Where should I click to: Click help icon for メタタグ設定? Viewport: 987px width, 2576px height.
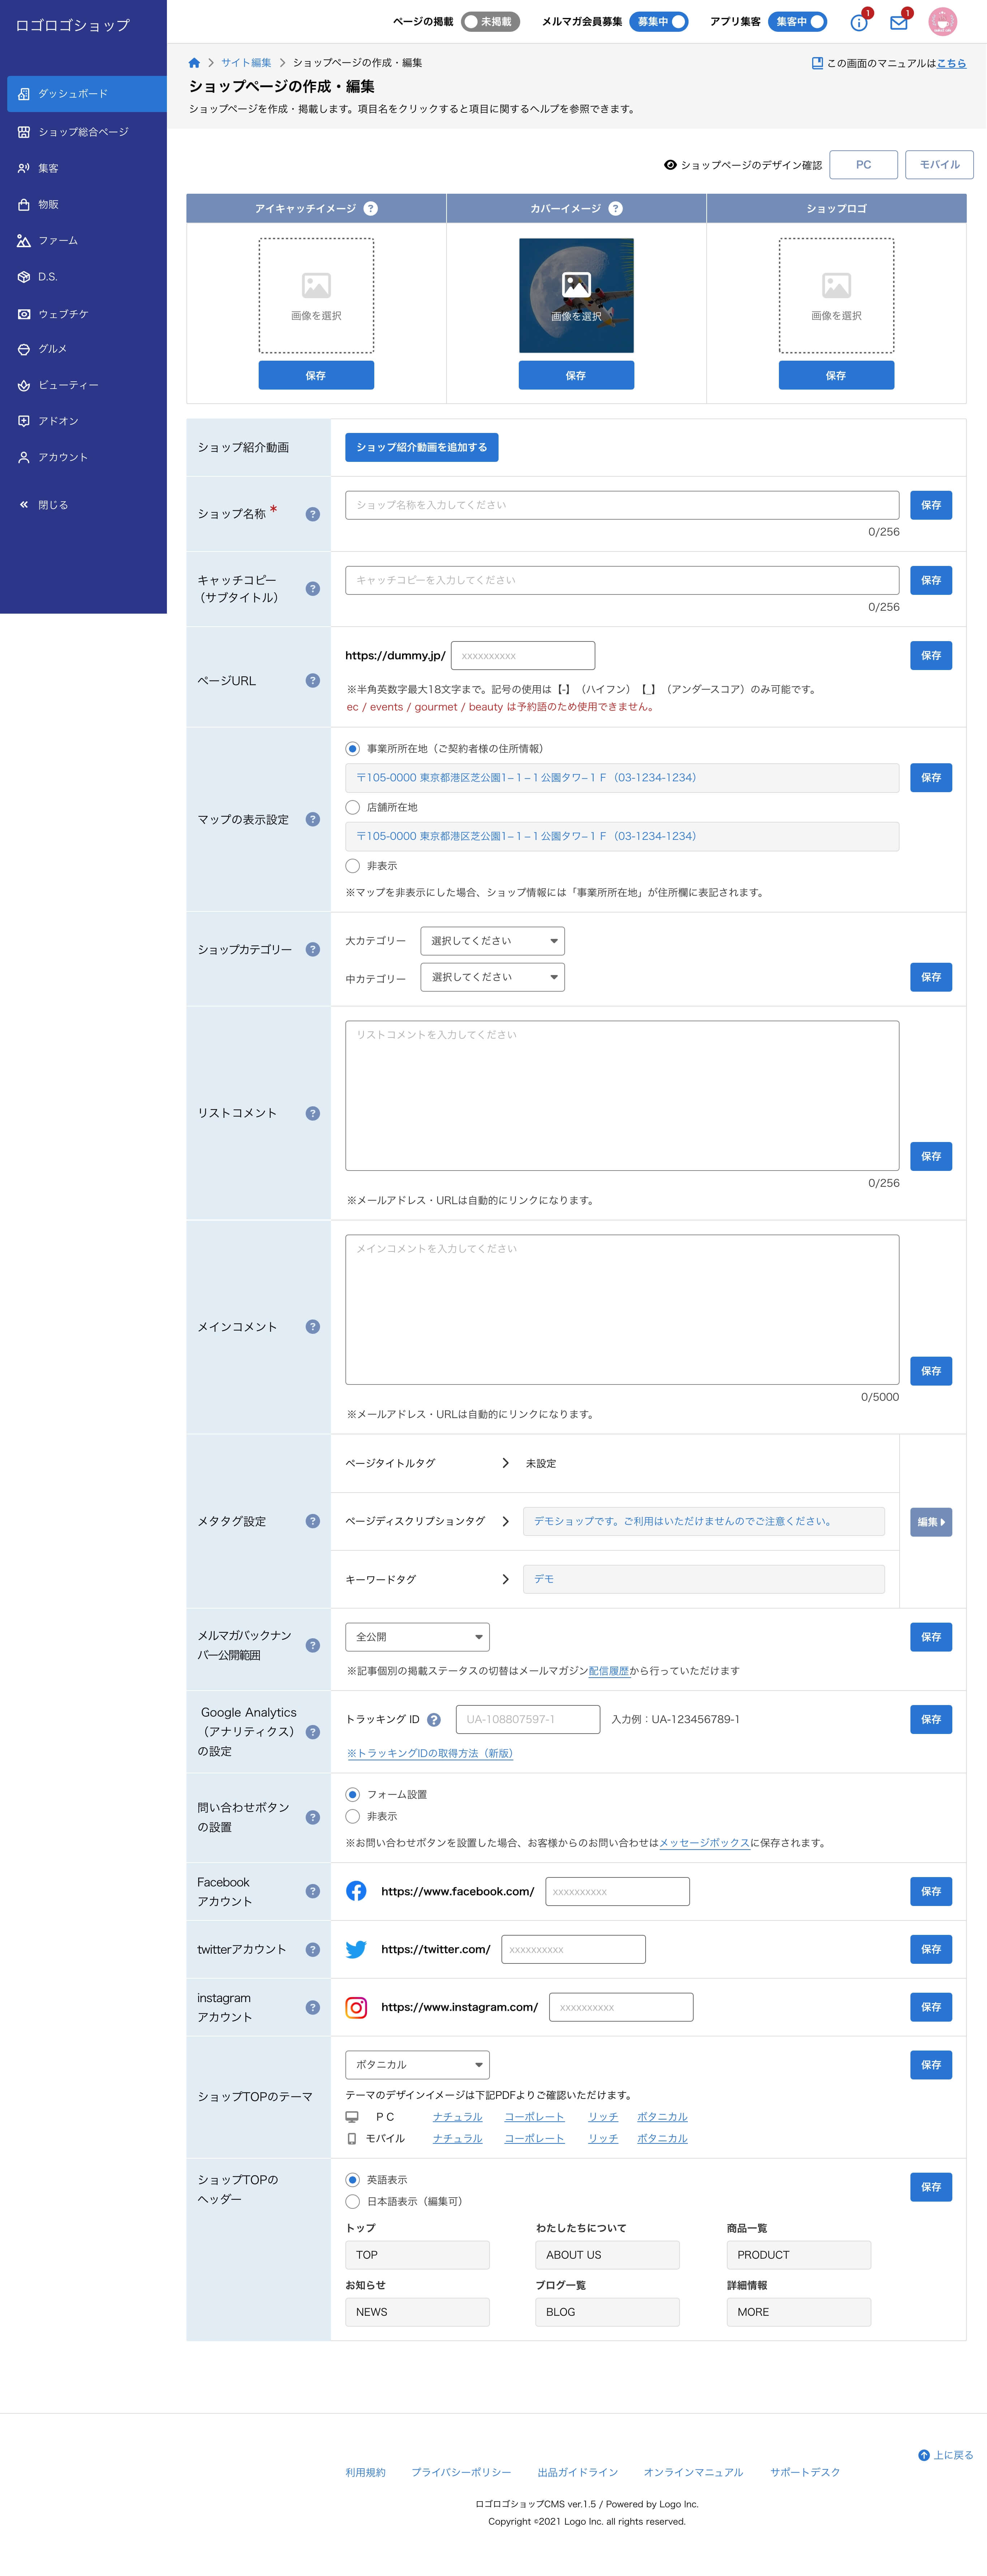pyautogui.click(x=313, y=1521)
